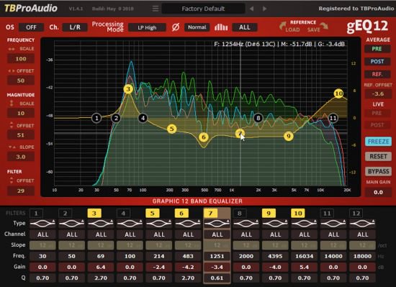This screenshot has width=396, height=287.
Task: Open the spectrum ALL dropdown
Action: click(x=245, y=27)
